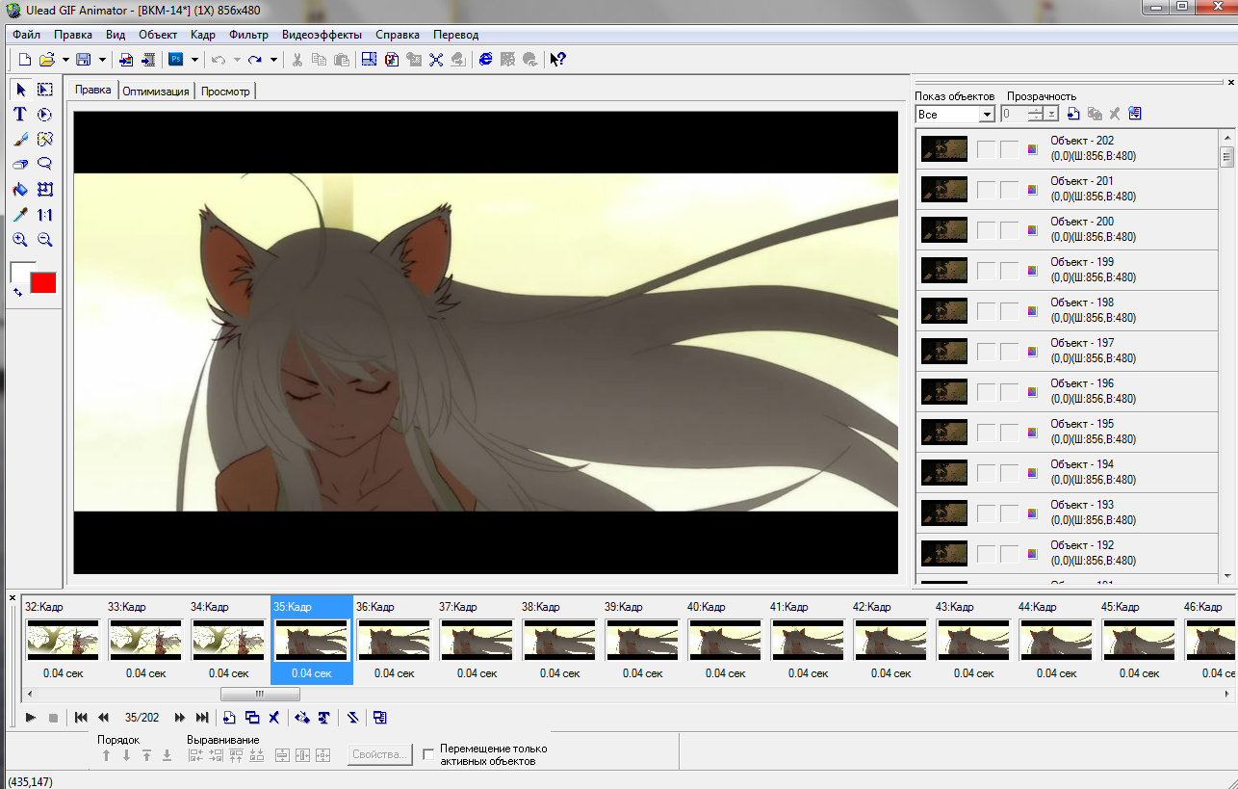The height and width of the screenshot is (789, 1238).
Task: Open the redo history dropdown arrow
Action: [x=274, y=60]
